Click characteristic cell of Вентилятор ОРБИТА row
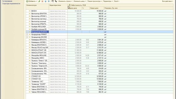Viewport: 176px width, 99px height. pos(58,24)
